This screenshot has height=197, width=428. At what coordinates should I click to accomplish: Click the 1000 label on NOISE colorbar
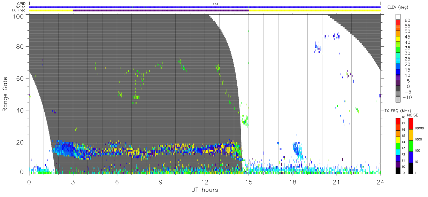[x=418, y=139]
